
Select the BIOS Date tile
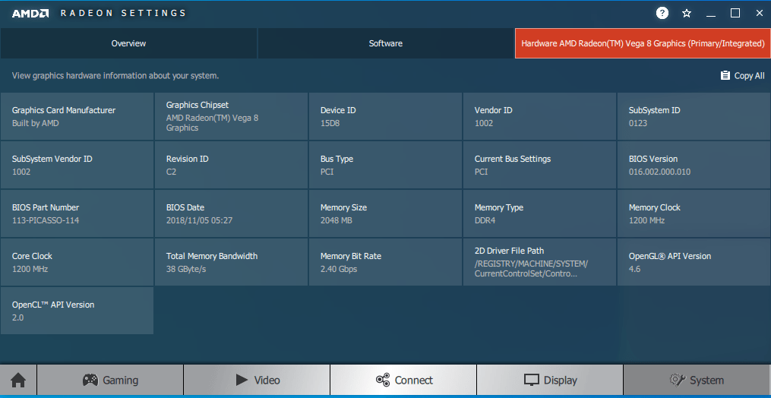(x=231, y=213)
